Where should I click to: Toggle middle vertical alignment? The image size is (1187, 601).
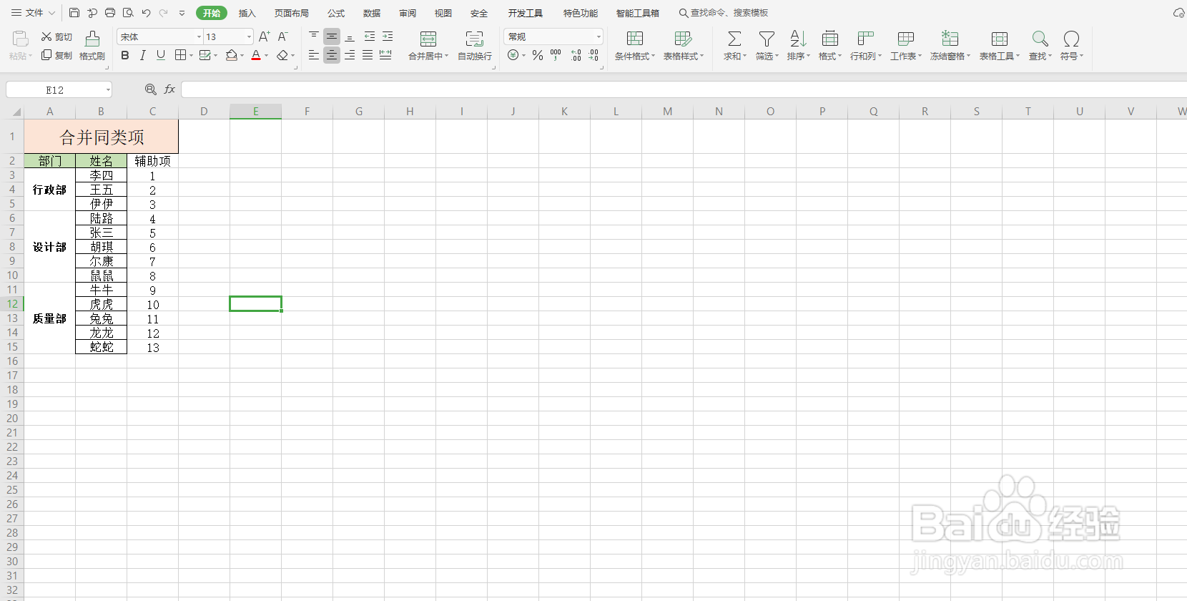coord(332,36)
